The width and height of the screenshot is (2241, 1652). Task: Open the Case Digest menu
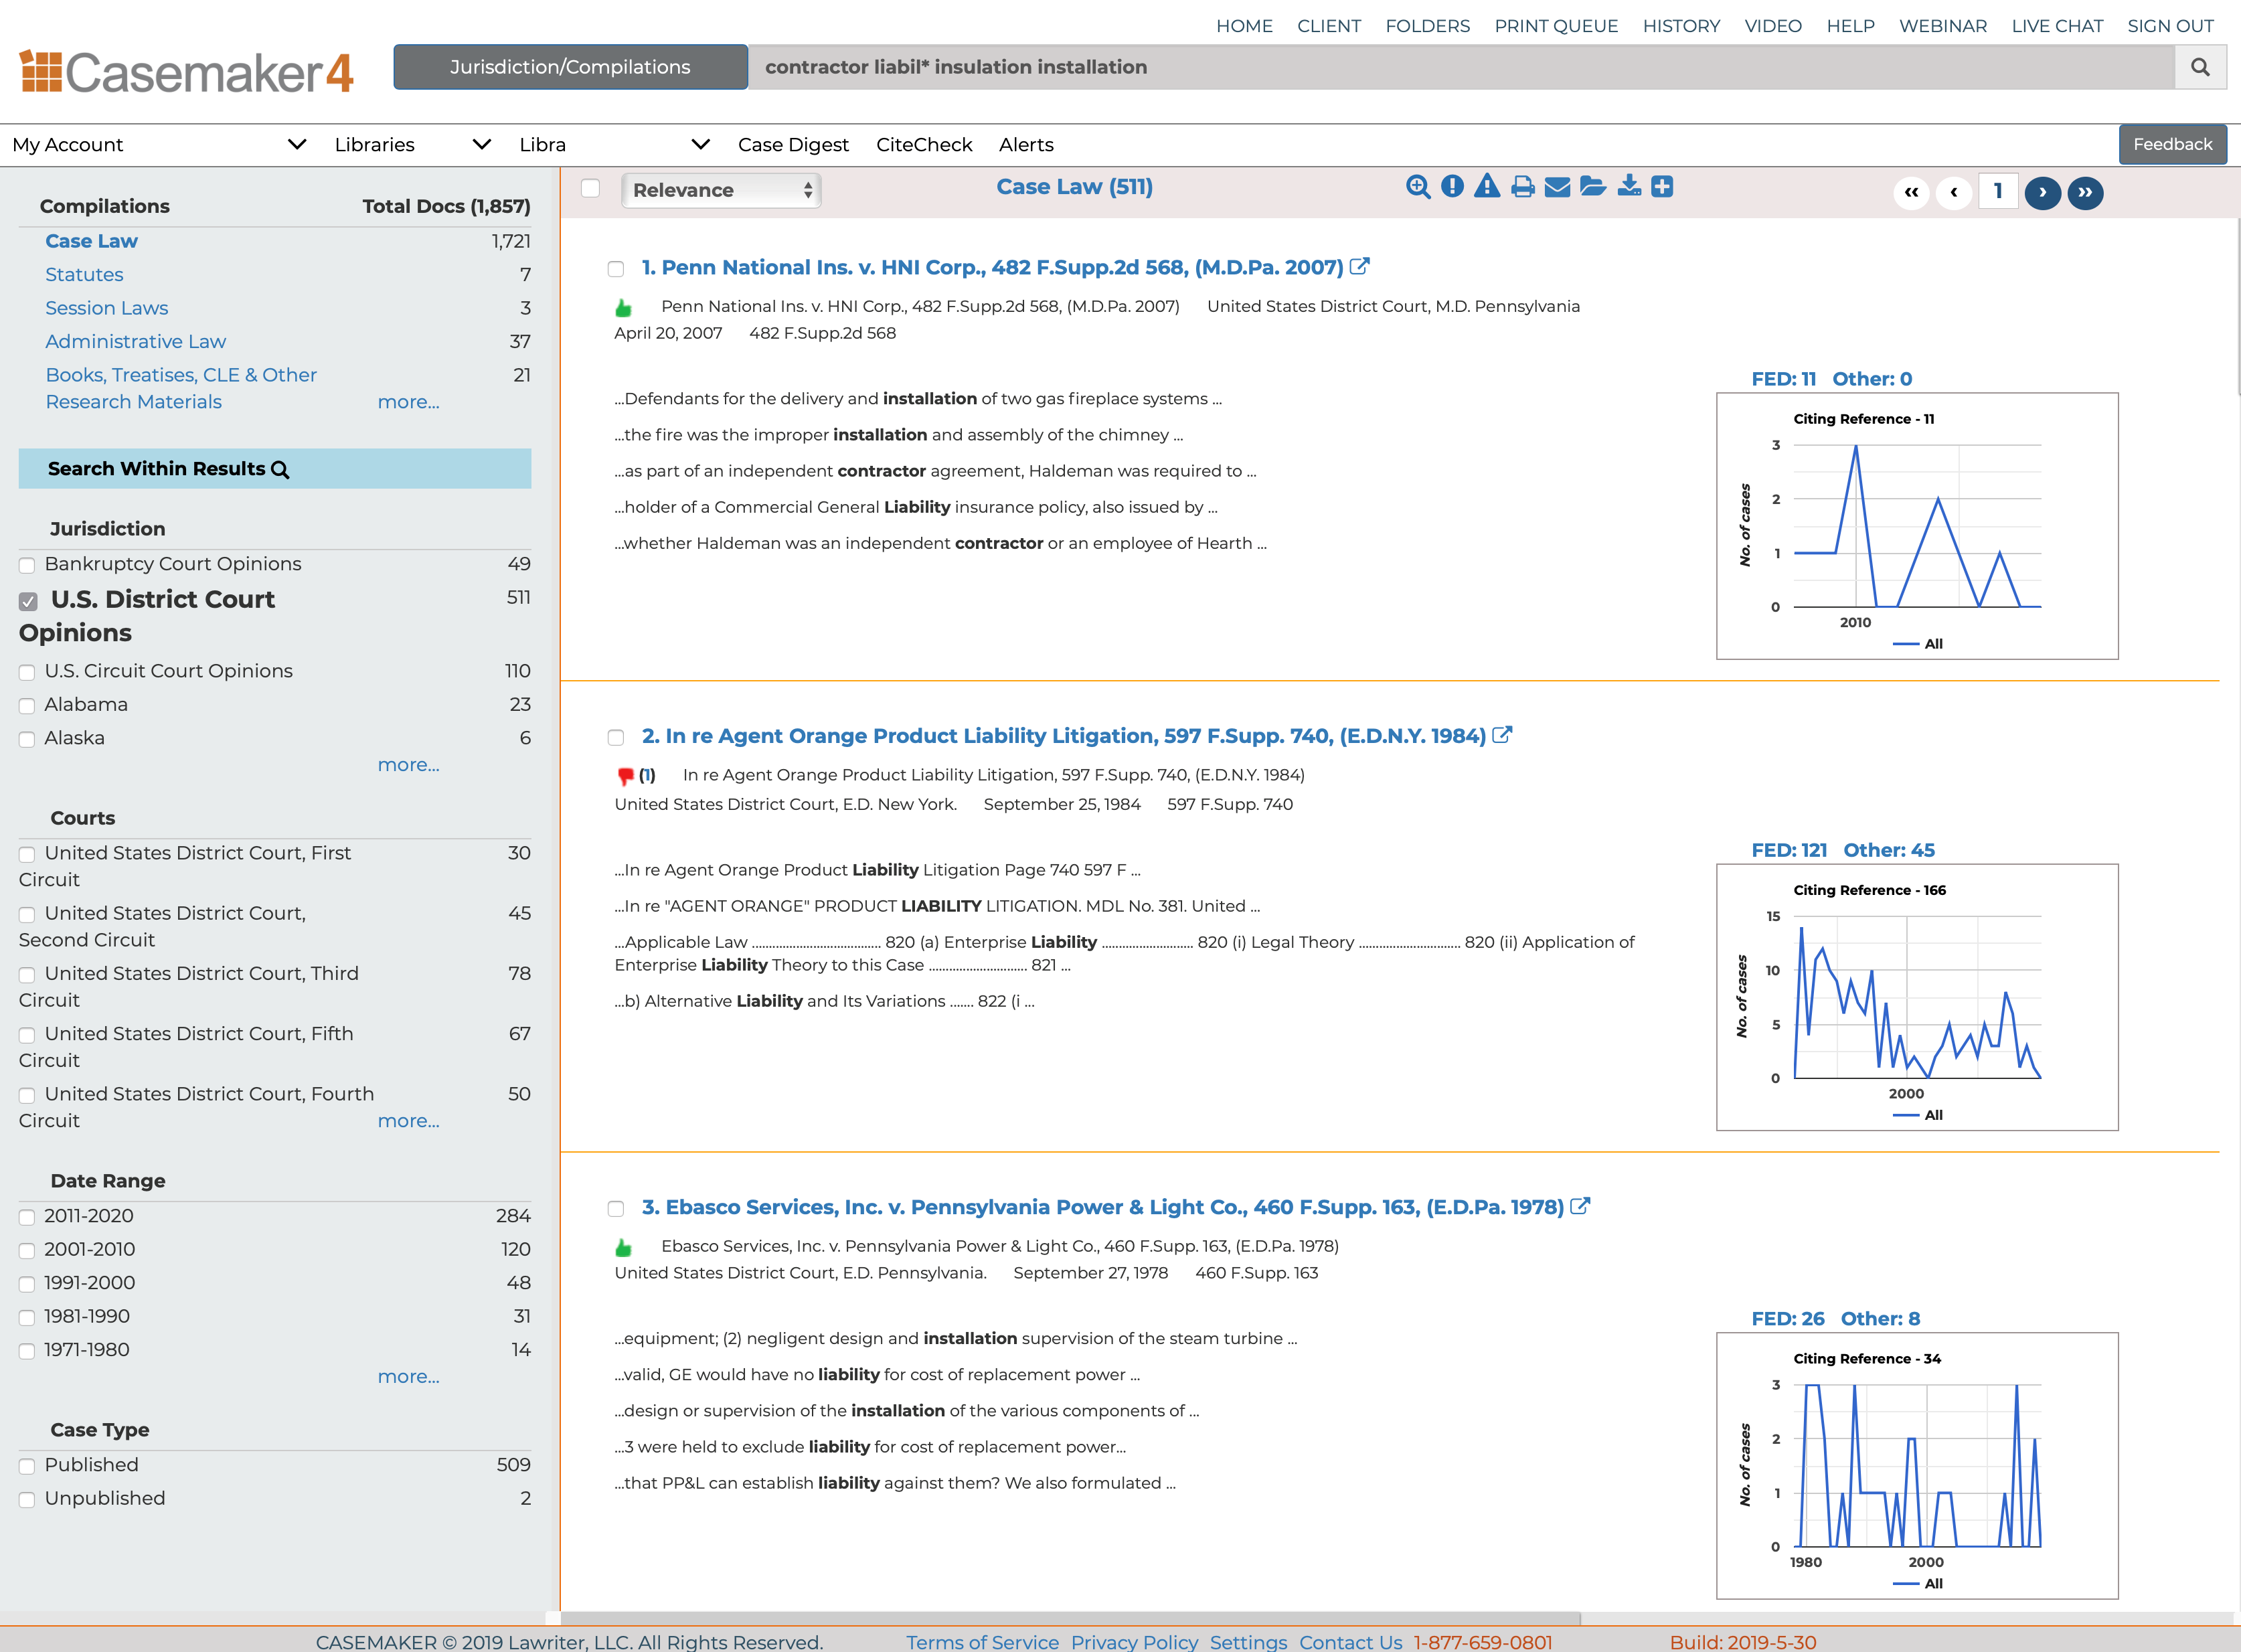pyautogui.click(x=793, y=144)
